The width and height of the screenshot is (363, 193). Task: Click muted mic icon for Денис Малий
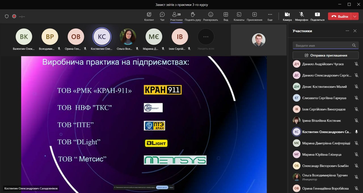click(x=356, y=87)
